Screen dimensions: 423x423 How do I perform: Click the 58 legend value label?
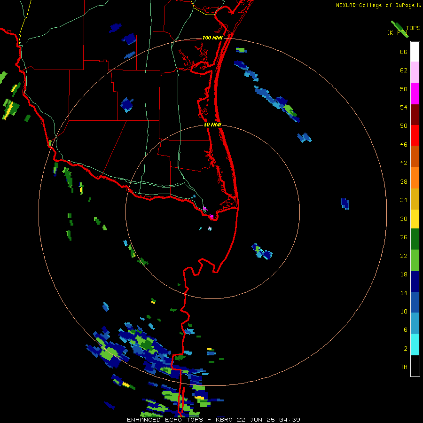404,89
